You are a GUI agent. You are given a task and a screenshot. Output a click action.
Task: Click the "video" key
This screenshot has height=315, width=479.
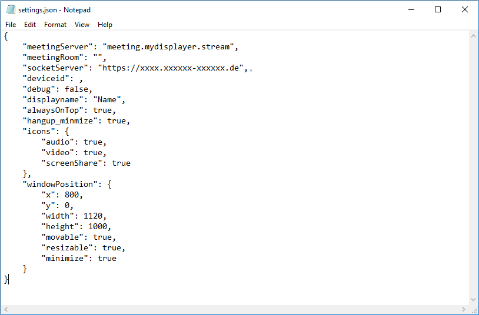pyautogui.click(x=58, y=153)
